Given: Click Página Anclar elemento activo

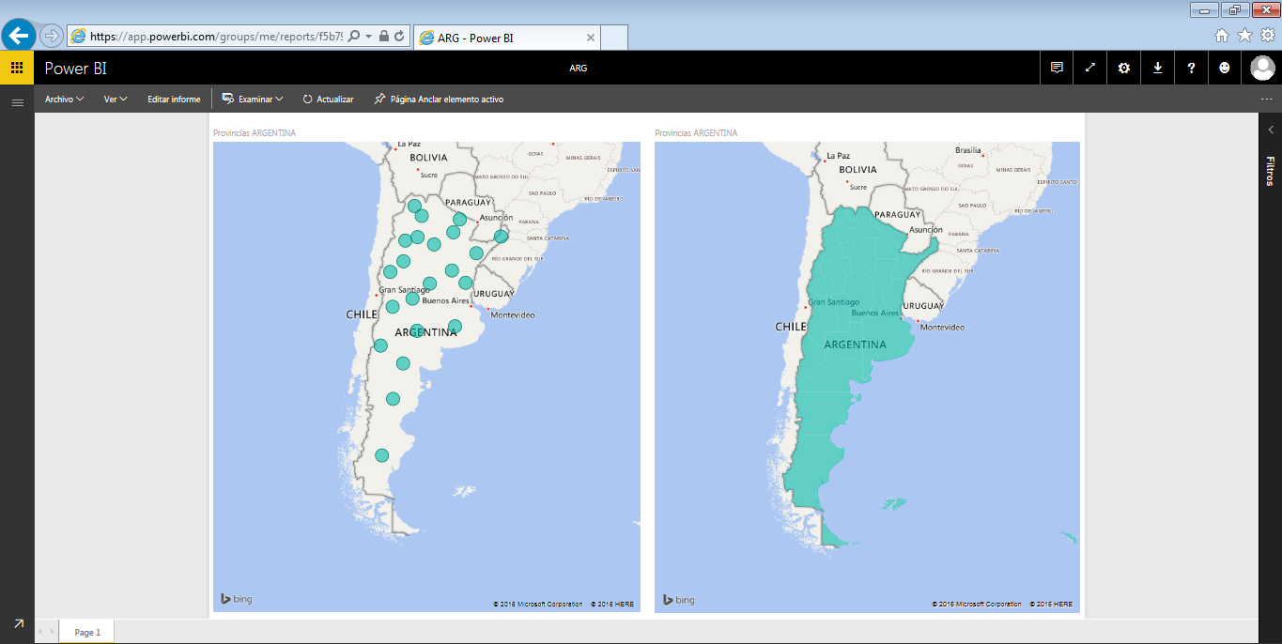Looking at the screenshot, I should (439, 99).
